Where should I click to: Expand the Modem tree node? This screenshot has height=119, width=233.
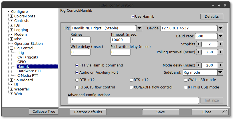[x=11, y=35]
